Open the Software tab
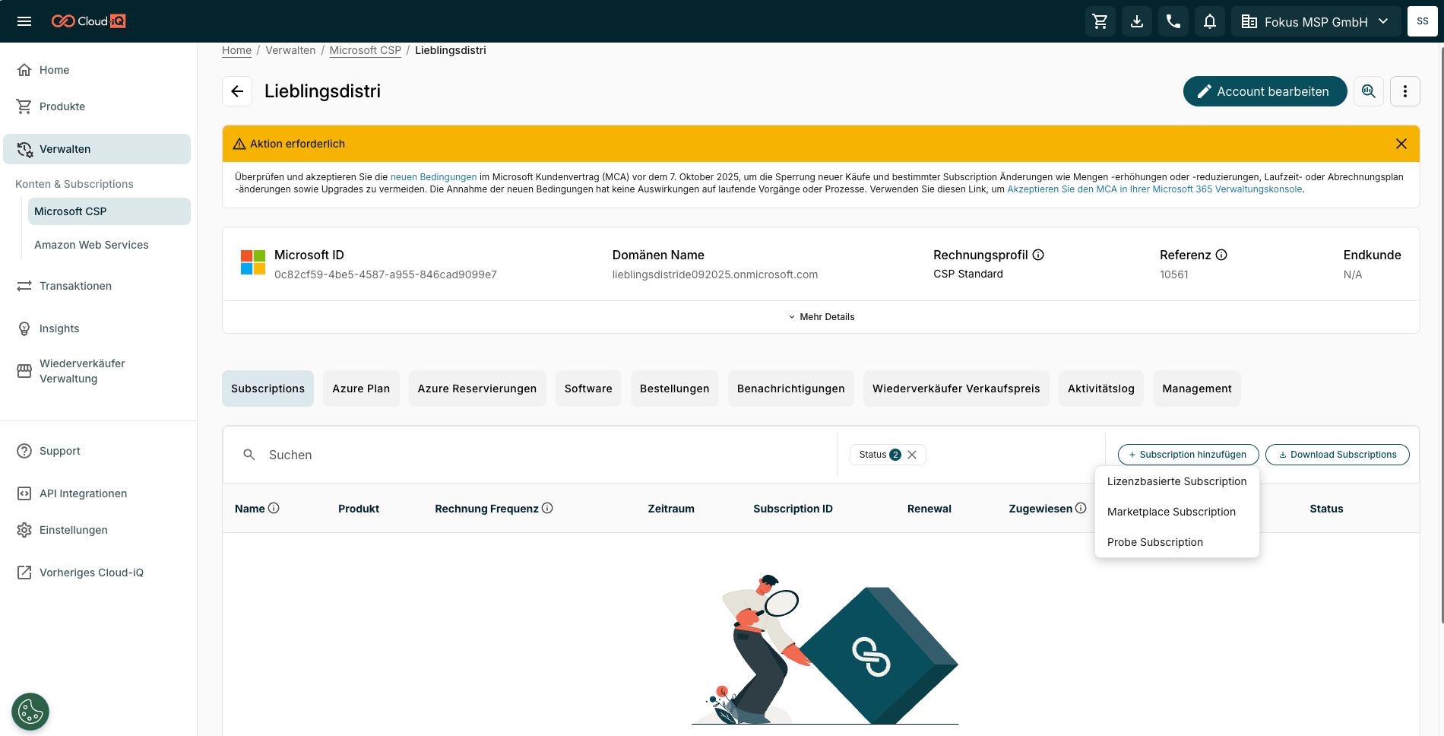This screenshot has height=736, width=1444. [588, 389]
